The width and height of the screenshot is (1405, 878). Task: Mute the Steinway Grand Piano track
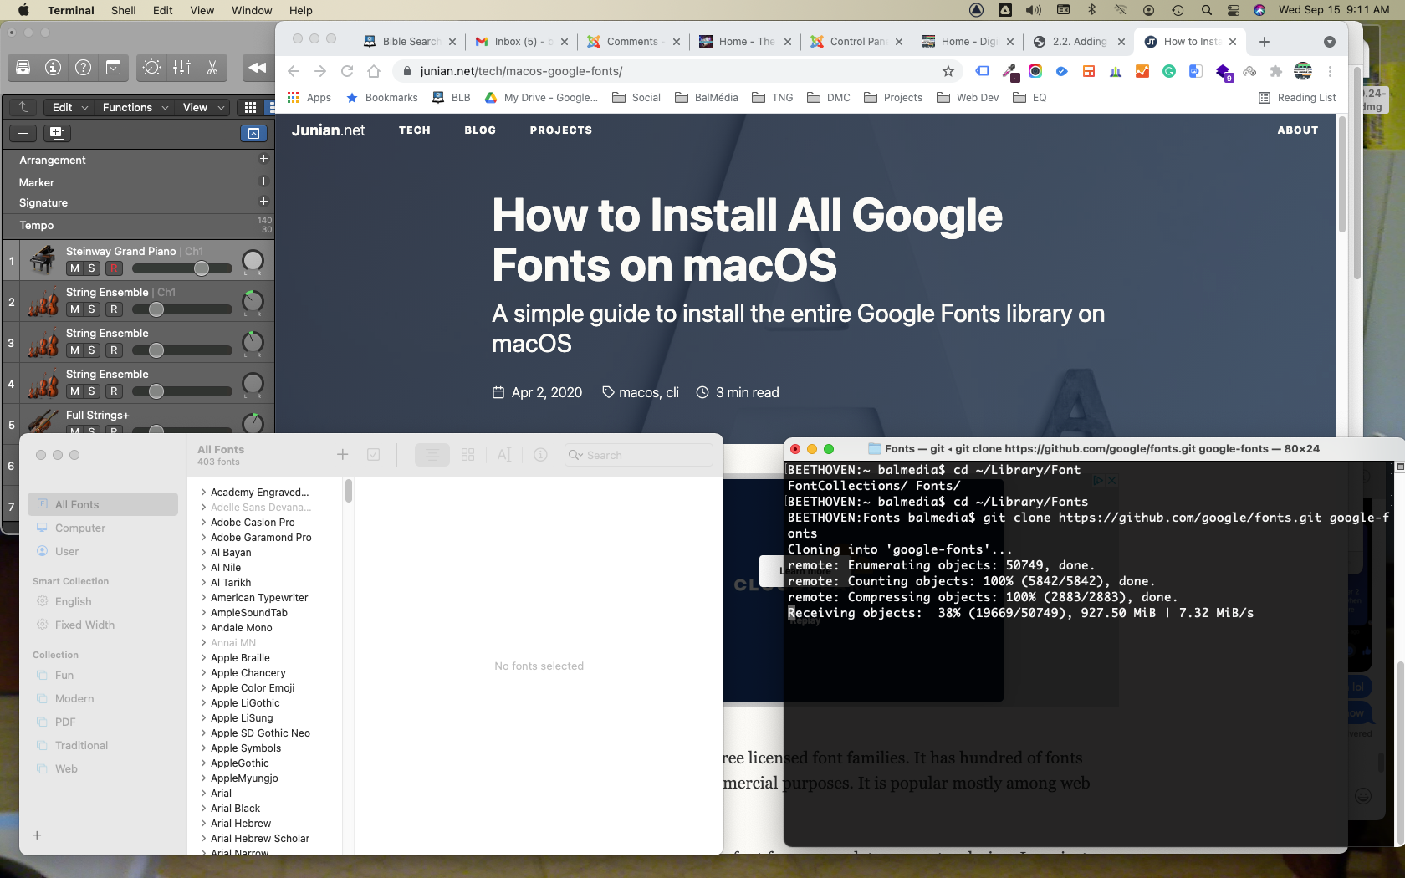[x=75, y=268]
